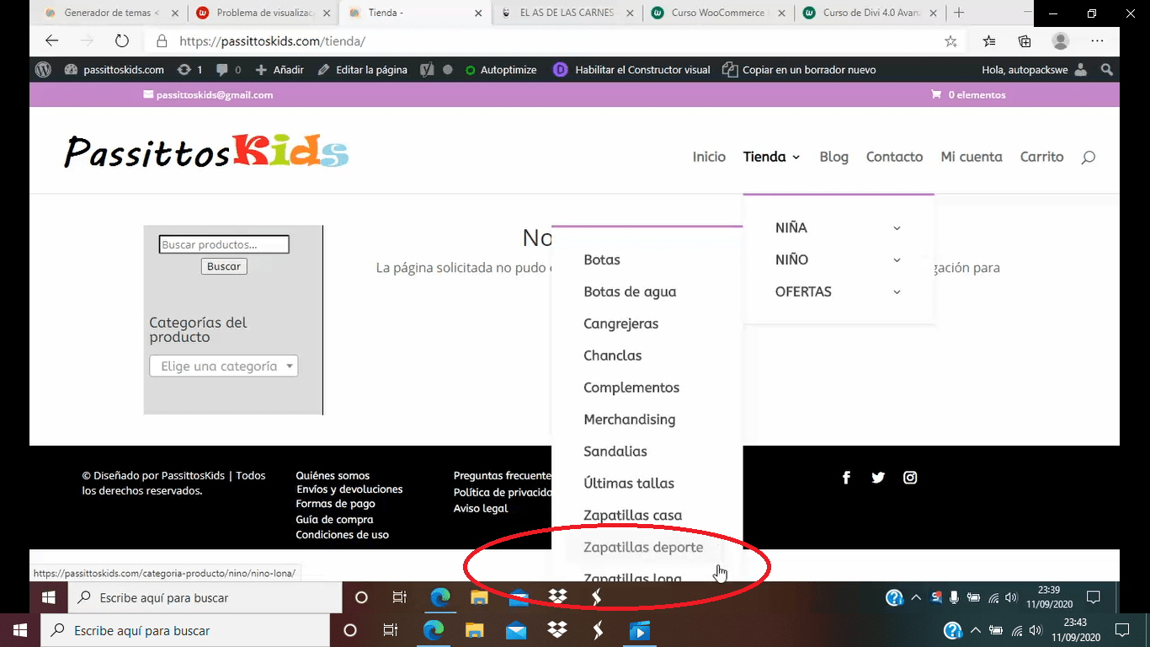This screenshot has width=1150, height=647.
Task: Open the Quiénes somos footer link
Action: [333, 476]
